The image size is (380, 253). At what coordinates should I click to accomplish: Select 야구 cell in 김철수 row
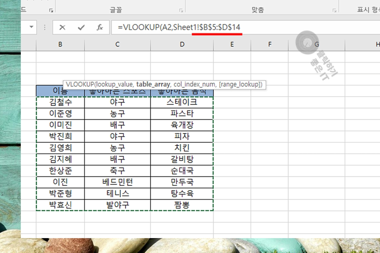click(117, 102)
